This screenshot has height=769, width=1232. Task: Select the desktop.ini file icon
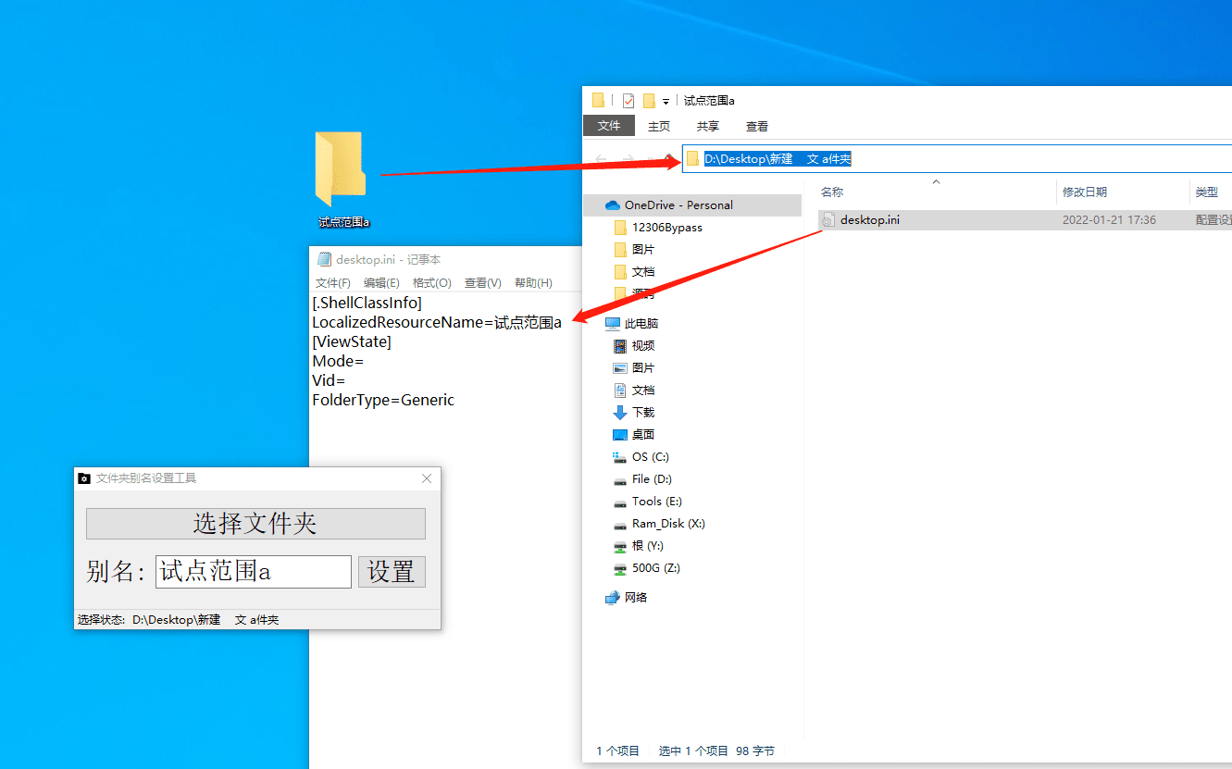(828, 220)
